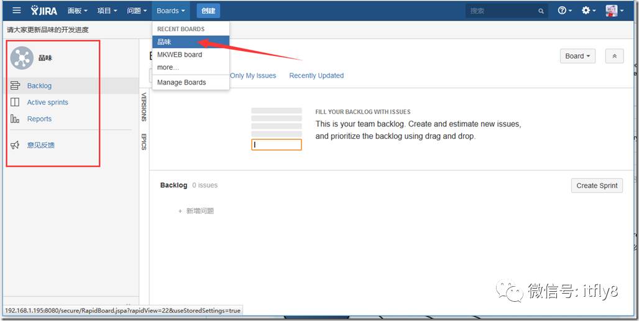Open the Board dropdown button
This screenshot has height=321, width=639.
click(x=577, y=56)
